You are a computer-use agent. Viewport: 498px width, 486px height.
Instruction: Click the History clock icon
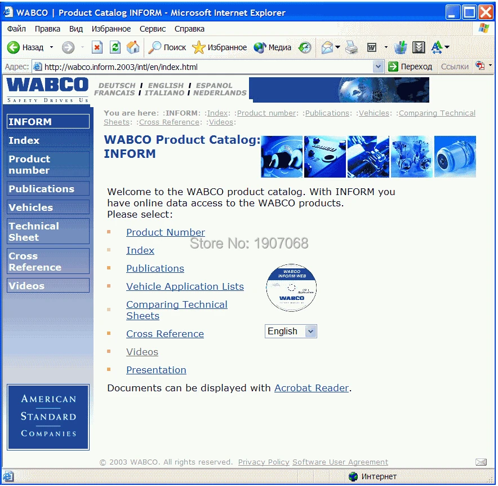click(304, 47)
